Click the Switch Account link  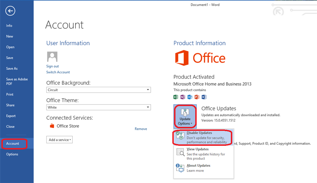point(58,72)
